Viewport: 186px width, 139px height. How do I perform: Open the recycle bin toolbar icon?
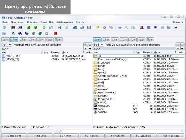pyautogui.click(x=162, y=28)
